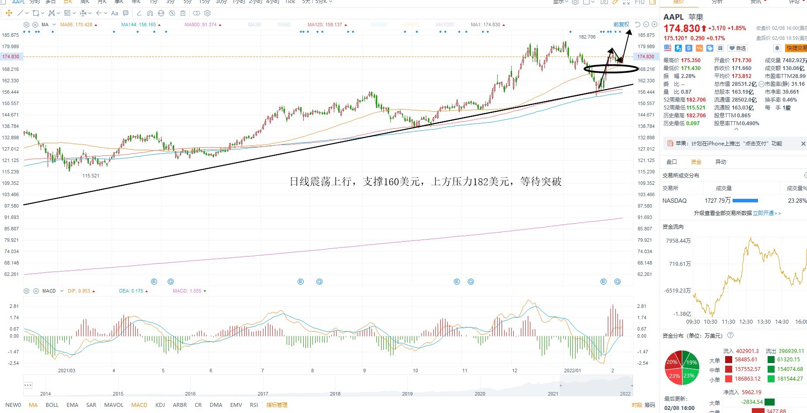Screen dimensions: 807x413
Task: Switch to the 资金 tab
Action: point(696,162)
